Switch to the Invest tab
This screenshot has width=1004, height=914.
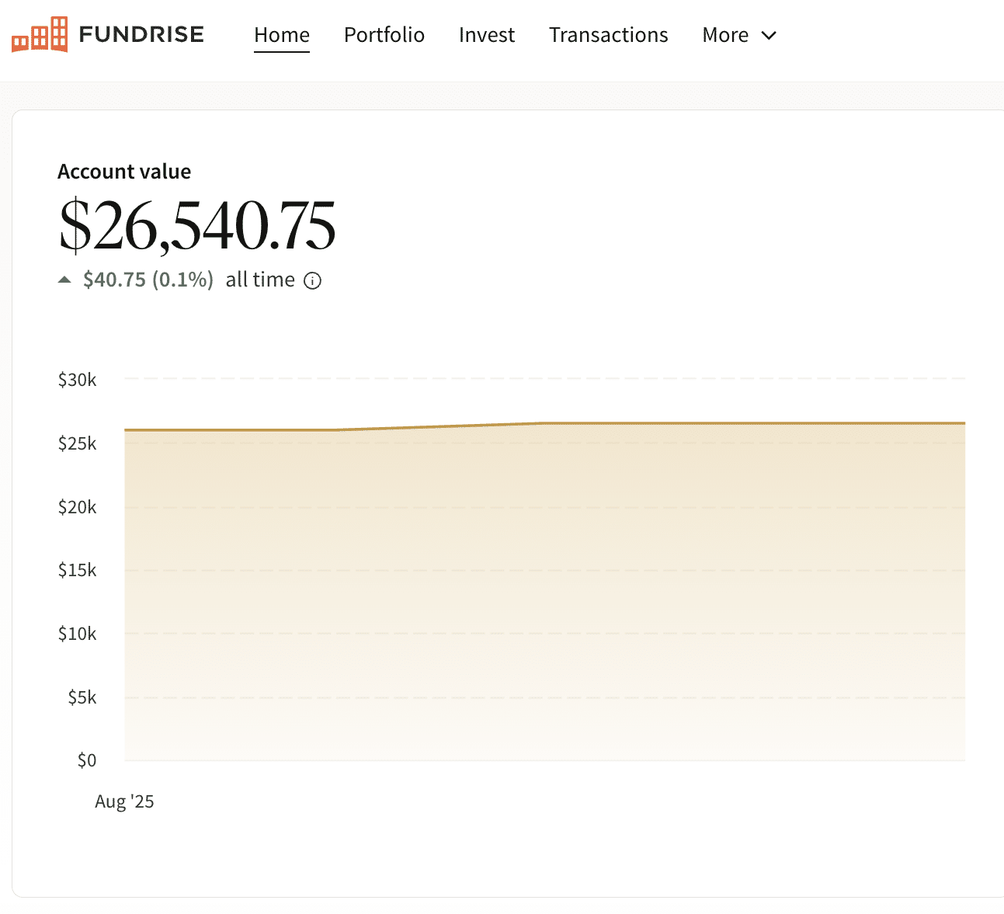point(487,36)
